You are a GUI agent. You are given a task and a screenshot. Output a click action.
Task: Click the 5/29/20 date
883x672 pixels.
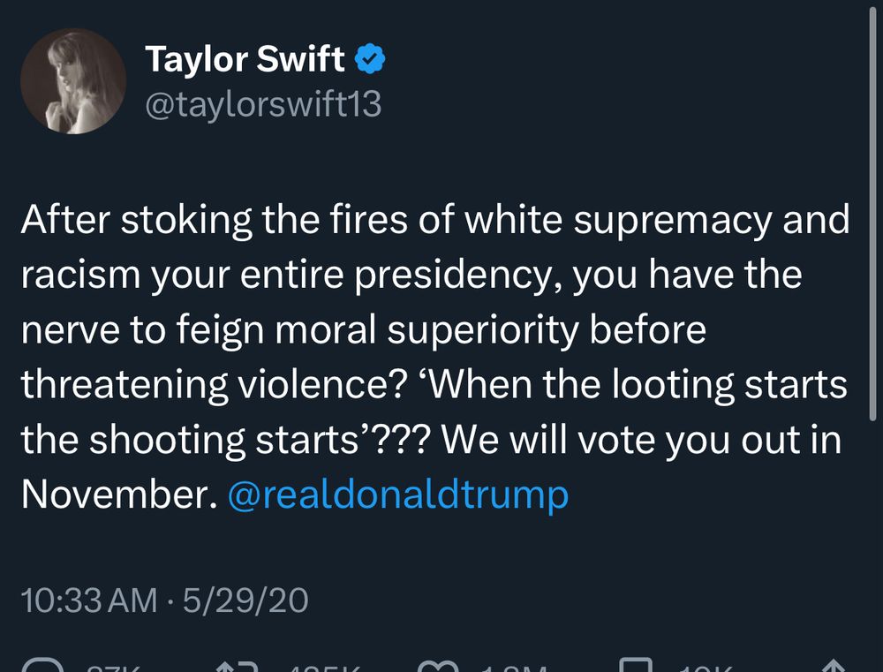(x=245, y=600)
